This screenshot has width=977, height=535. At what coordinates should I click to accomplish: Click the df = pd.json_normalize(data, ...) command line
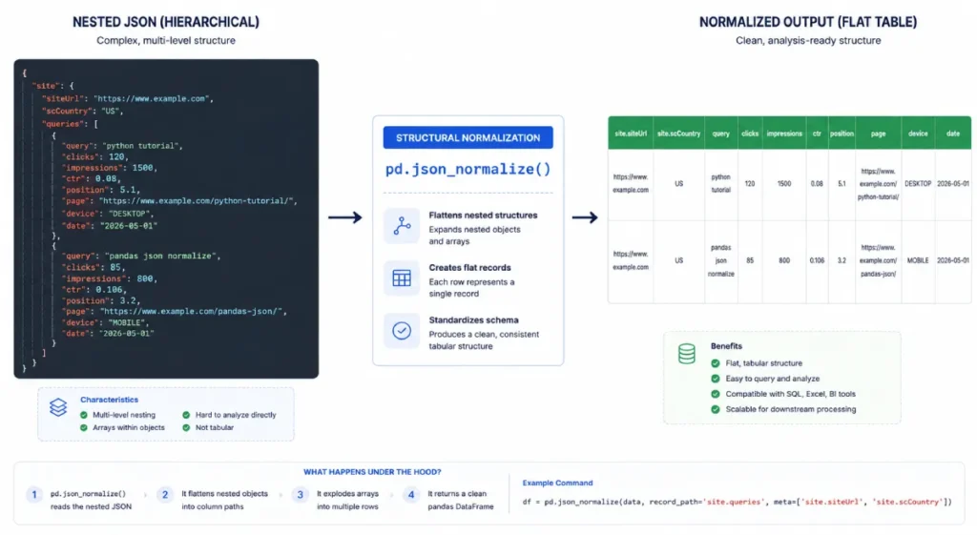click(738, 502)
